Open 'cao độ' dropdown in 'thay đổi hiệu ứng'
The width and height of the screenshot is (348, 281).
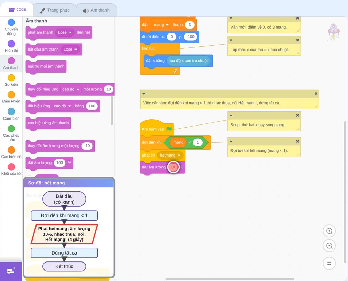(71, 89)
